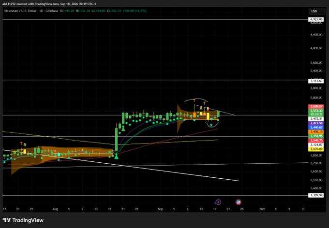Click the open value O2,445.28

click(x=67, y=11)
